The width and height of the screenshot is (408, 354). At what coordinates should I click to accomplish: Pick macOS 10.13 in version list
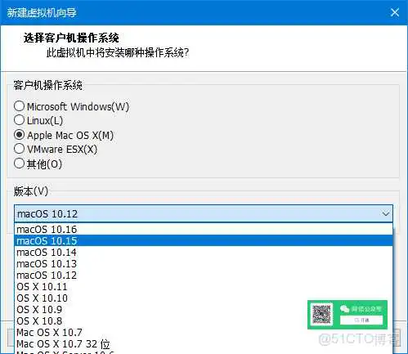204,264
